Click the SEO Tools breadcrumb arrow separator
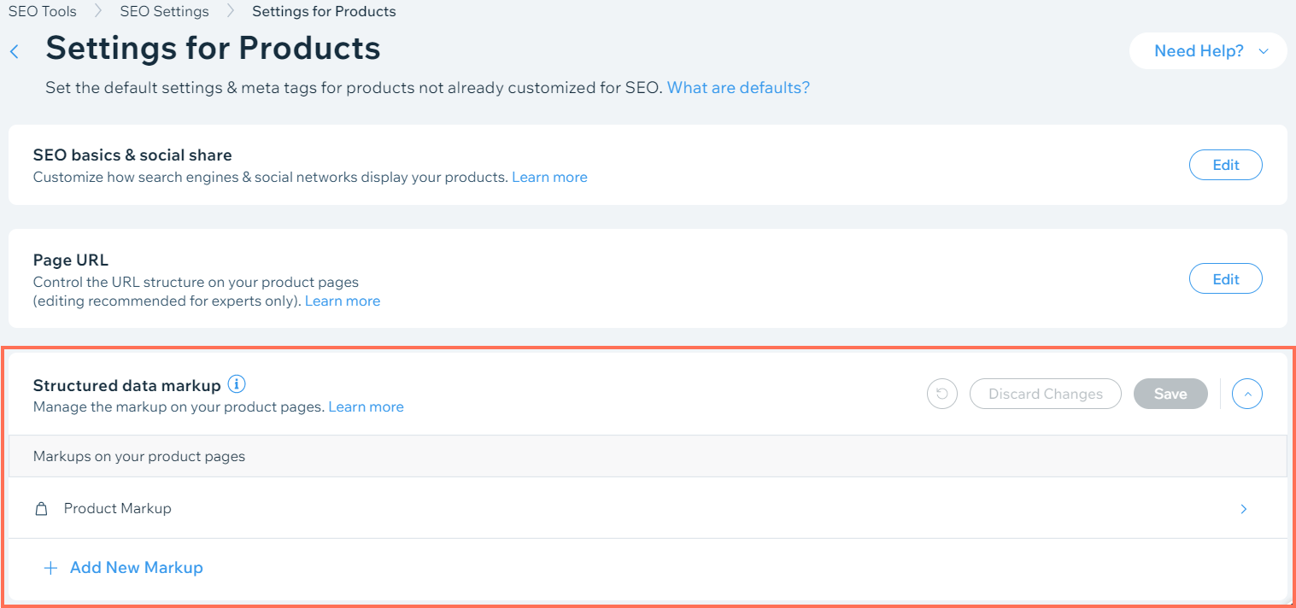This screenshot has height=608, width=1296. point(98,11)
